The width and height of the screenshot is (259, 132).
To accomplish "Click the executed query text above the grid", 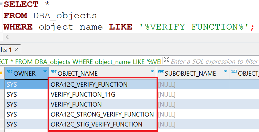I will pyautogui.click(x=80, y=62).
